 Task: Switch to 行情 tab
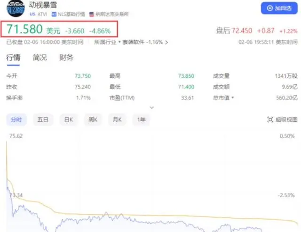tap(13, 58)
